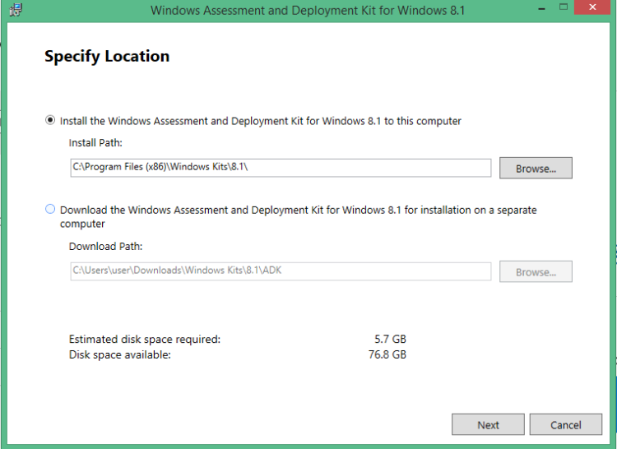
Task: Choose download for a separate computer option
Action: point(50,210)
